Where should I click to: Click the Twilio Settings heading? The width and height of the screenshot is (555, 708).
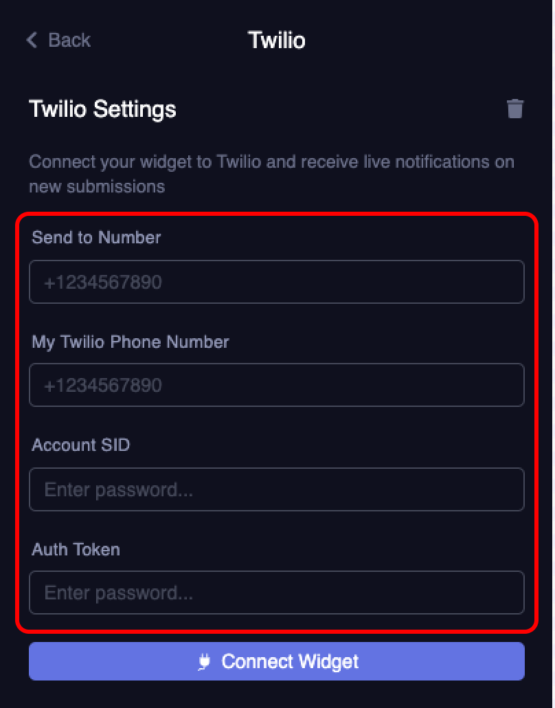pos(102,109)
